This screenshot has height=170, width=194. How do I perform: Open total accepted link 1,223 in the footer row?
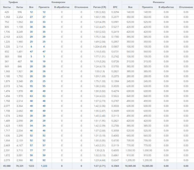click(44, 166)
